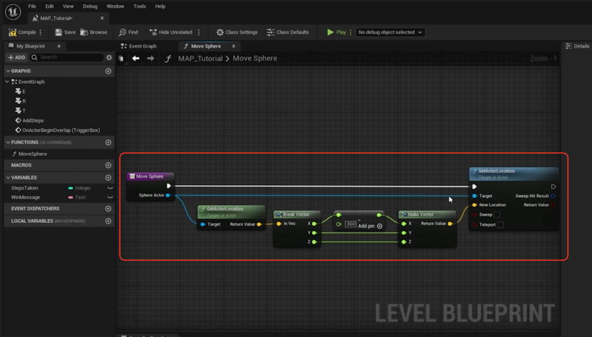The image size is (592, 337).
Task: Click the Browse toolbar button
Action: click(94, 32)
